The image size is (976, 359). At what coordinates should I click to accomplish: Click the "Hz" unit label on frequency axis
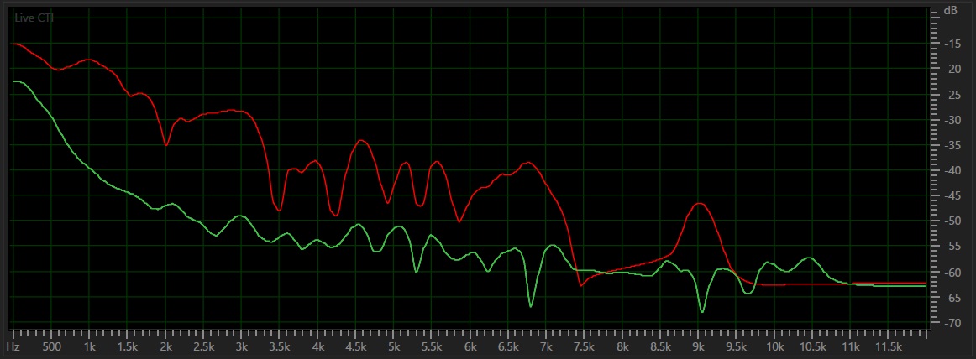pos(13,346)
